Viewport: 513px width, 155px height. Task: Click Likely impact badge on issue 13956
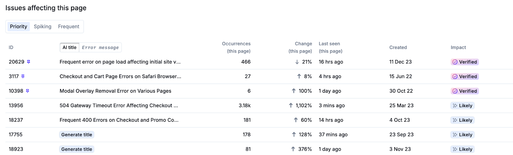[x=462, y=106]
